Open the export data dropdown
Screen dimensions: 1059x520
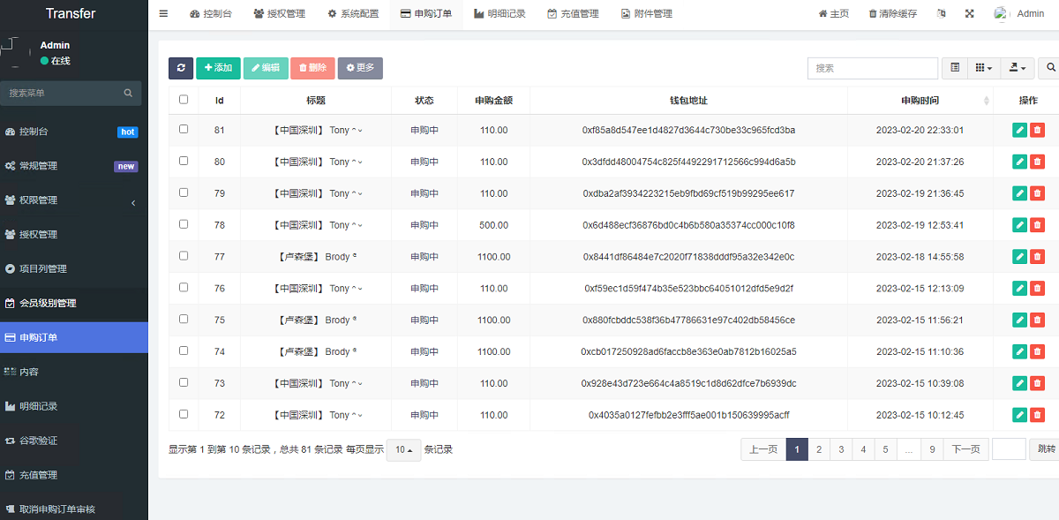click(x=1019, y=68)
